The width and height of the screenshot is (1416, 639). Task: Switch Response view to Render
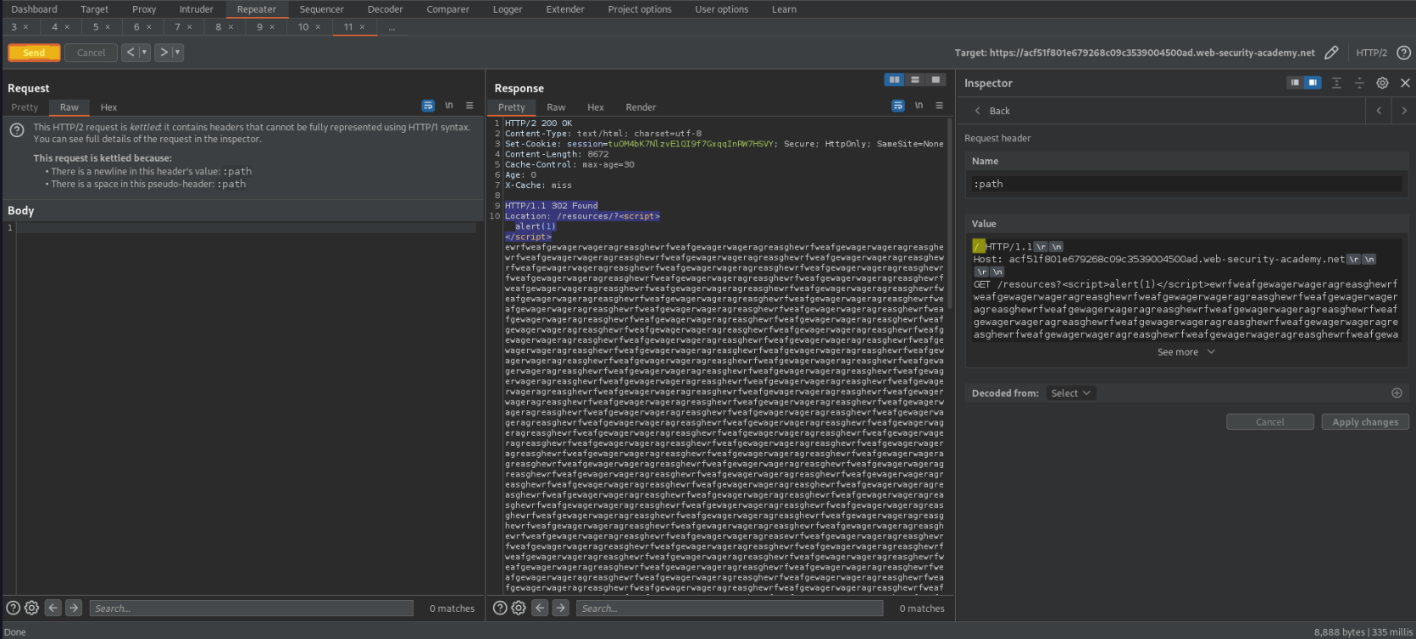click(x=641, y=107)
